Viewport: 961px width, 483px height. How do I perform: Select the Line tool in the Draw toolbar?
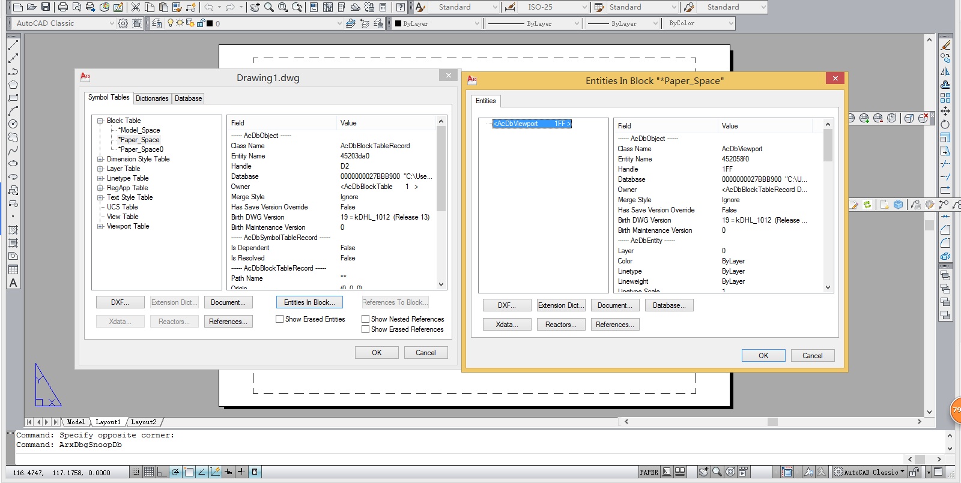click(13, 45)
